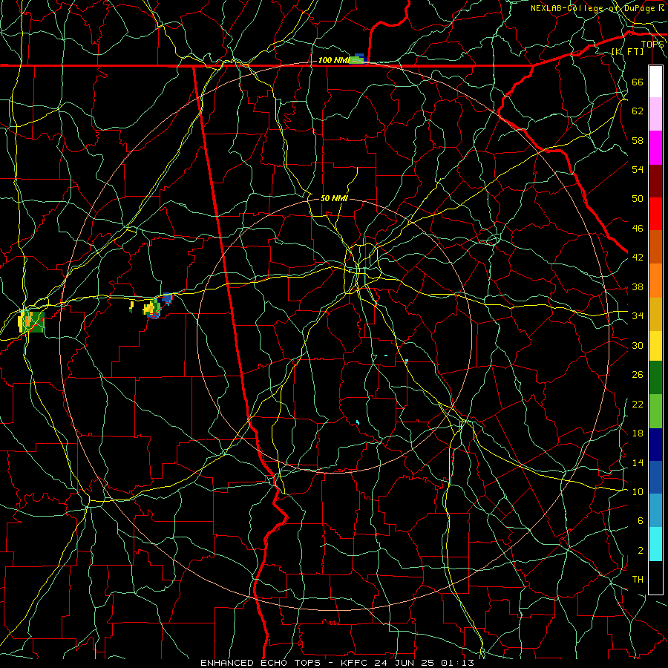The width and height of the screenshot is (668, 668).
Task: Click the TH threshold label
Action: pos(638,580)
